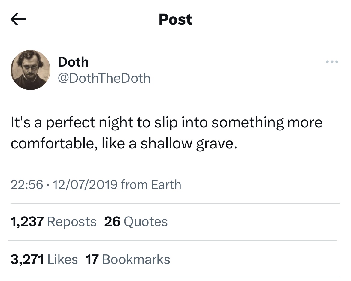351x281 pixels.
Task: See who liked the post
Action: 44,259
